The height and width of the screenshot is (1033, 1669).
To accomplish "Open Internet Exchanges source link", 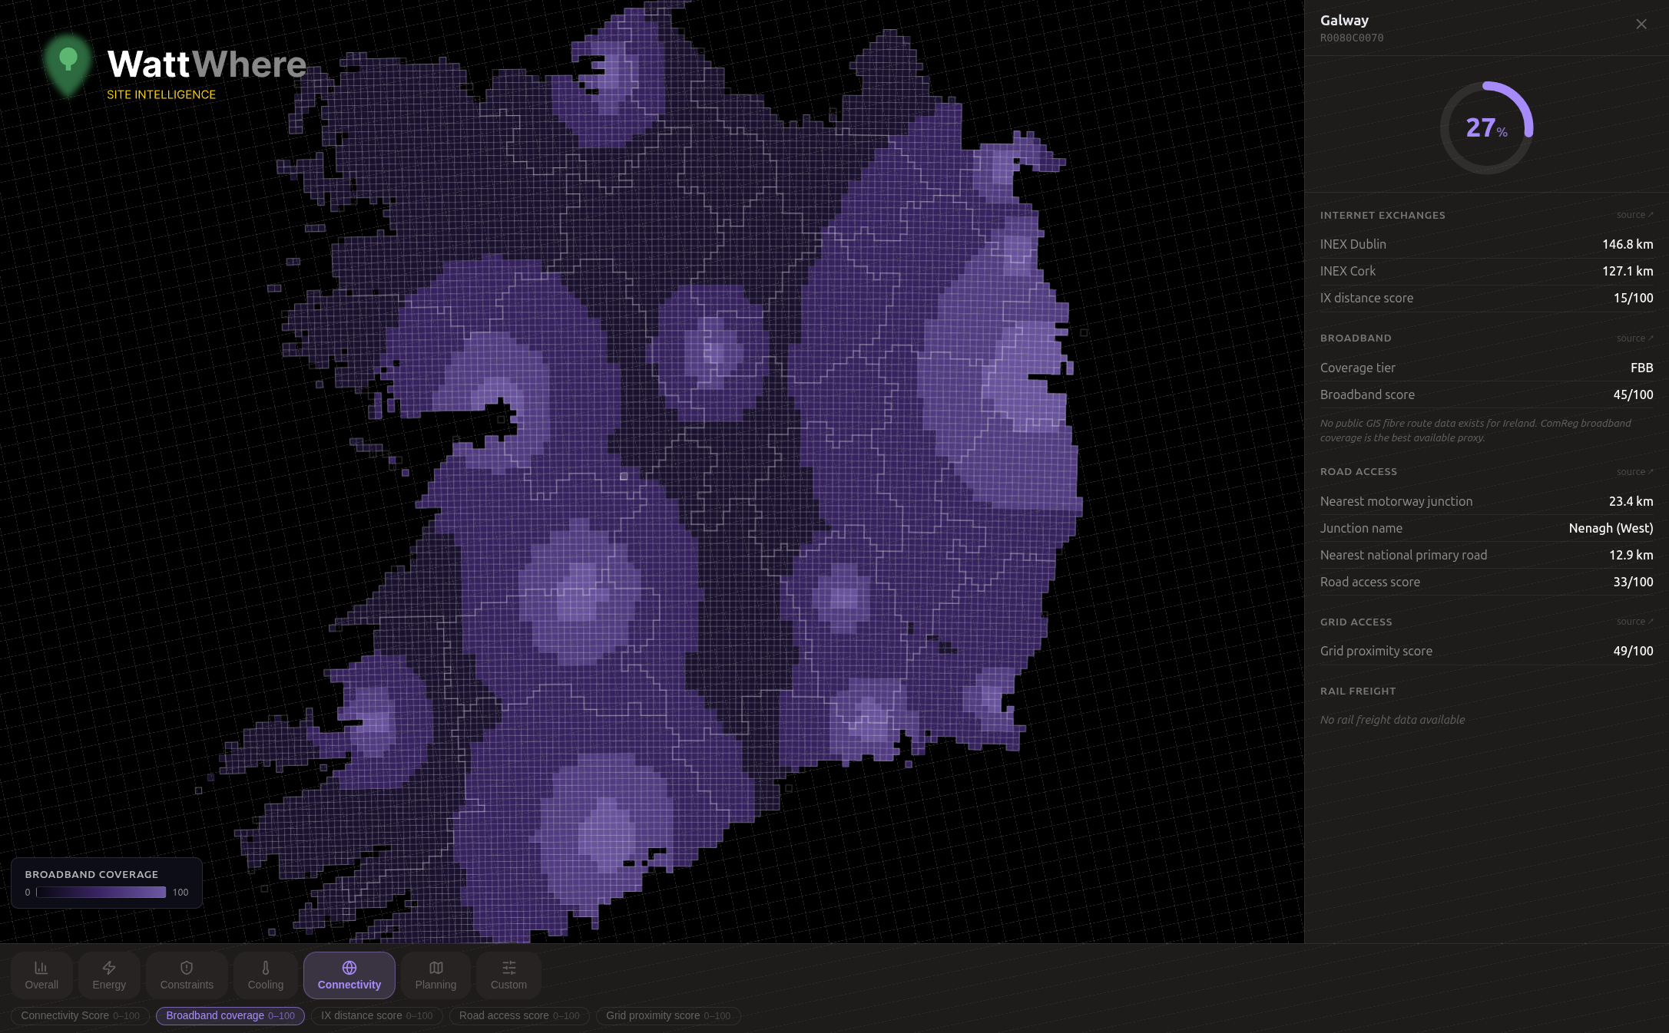I will coord(1634,215).
